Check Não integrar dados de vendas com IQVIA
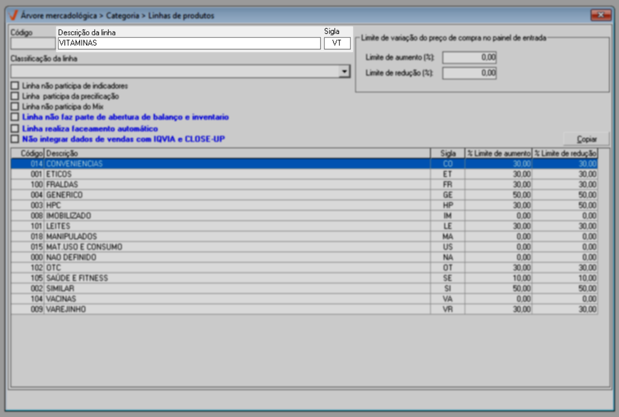Image resolution: width=619 pixels, height=417 pixels. pyautogui.click(x=15, y=139)
